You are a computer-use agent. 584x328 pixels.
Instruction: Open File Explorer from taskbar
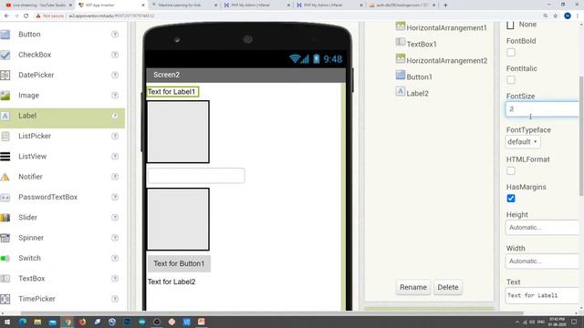coord(37,322)
